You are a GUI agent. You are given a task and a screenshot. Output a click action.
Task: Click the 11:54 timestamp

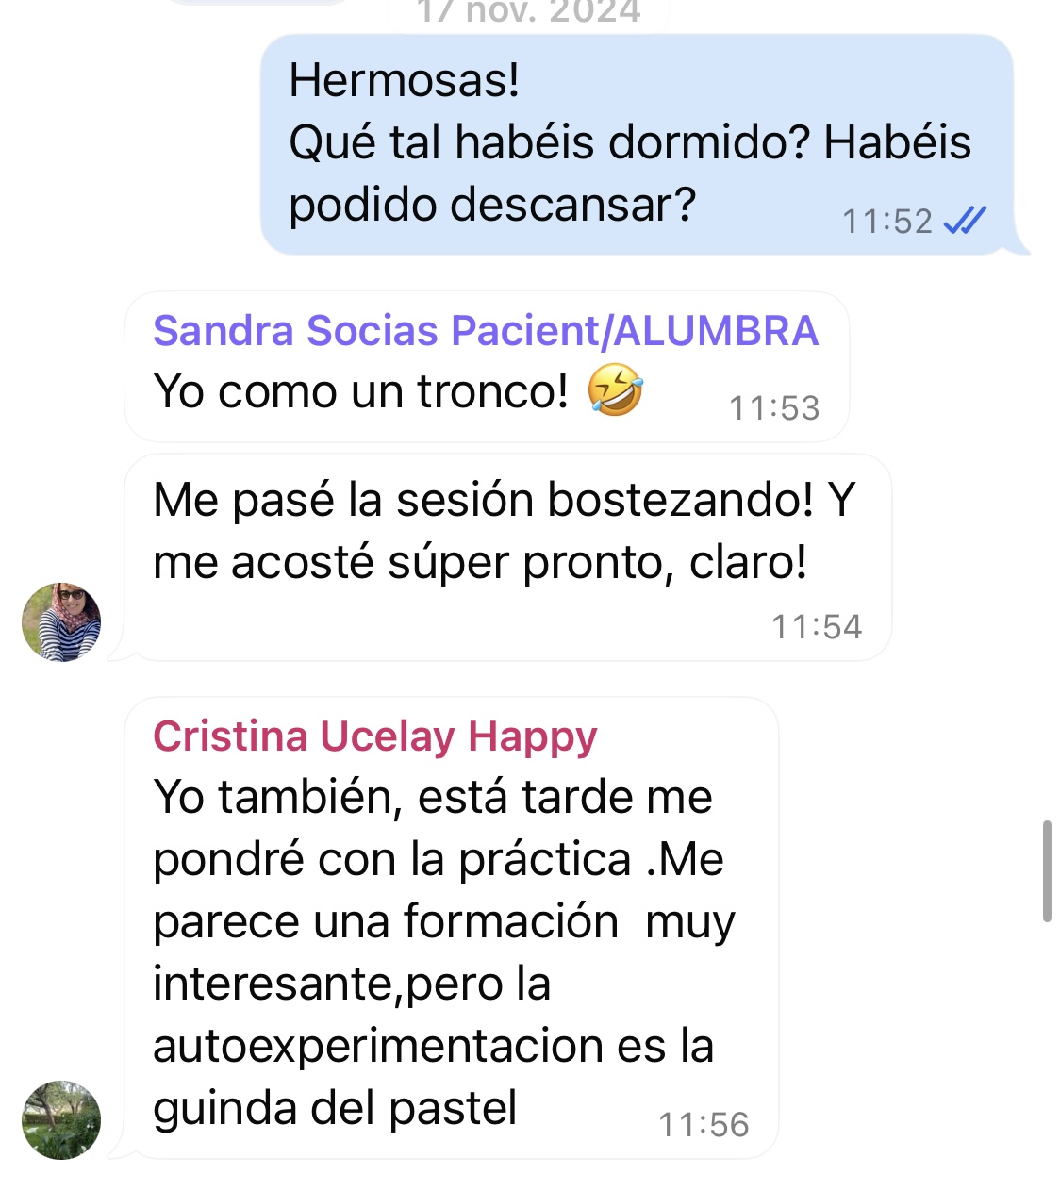coord(817,627)
